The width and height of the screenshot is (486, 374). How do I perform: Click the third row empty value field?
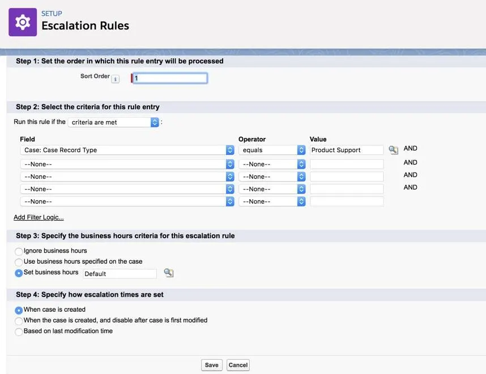(347, 177)
